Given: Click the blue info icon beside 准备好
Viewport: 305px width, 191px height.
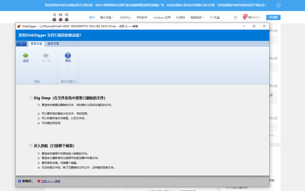Looking at the screenshot, I should point(19,181).
